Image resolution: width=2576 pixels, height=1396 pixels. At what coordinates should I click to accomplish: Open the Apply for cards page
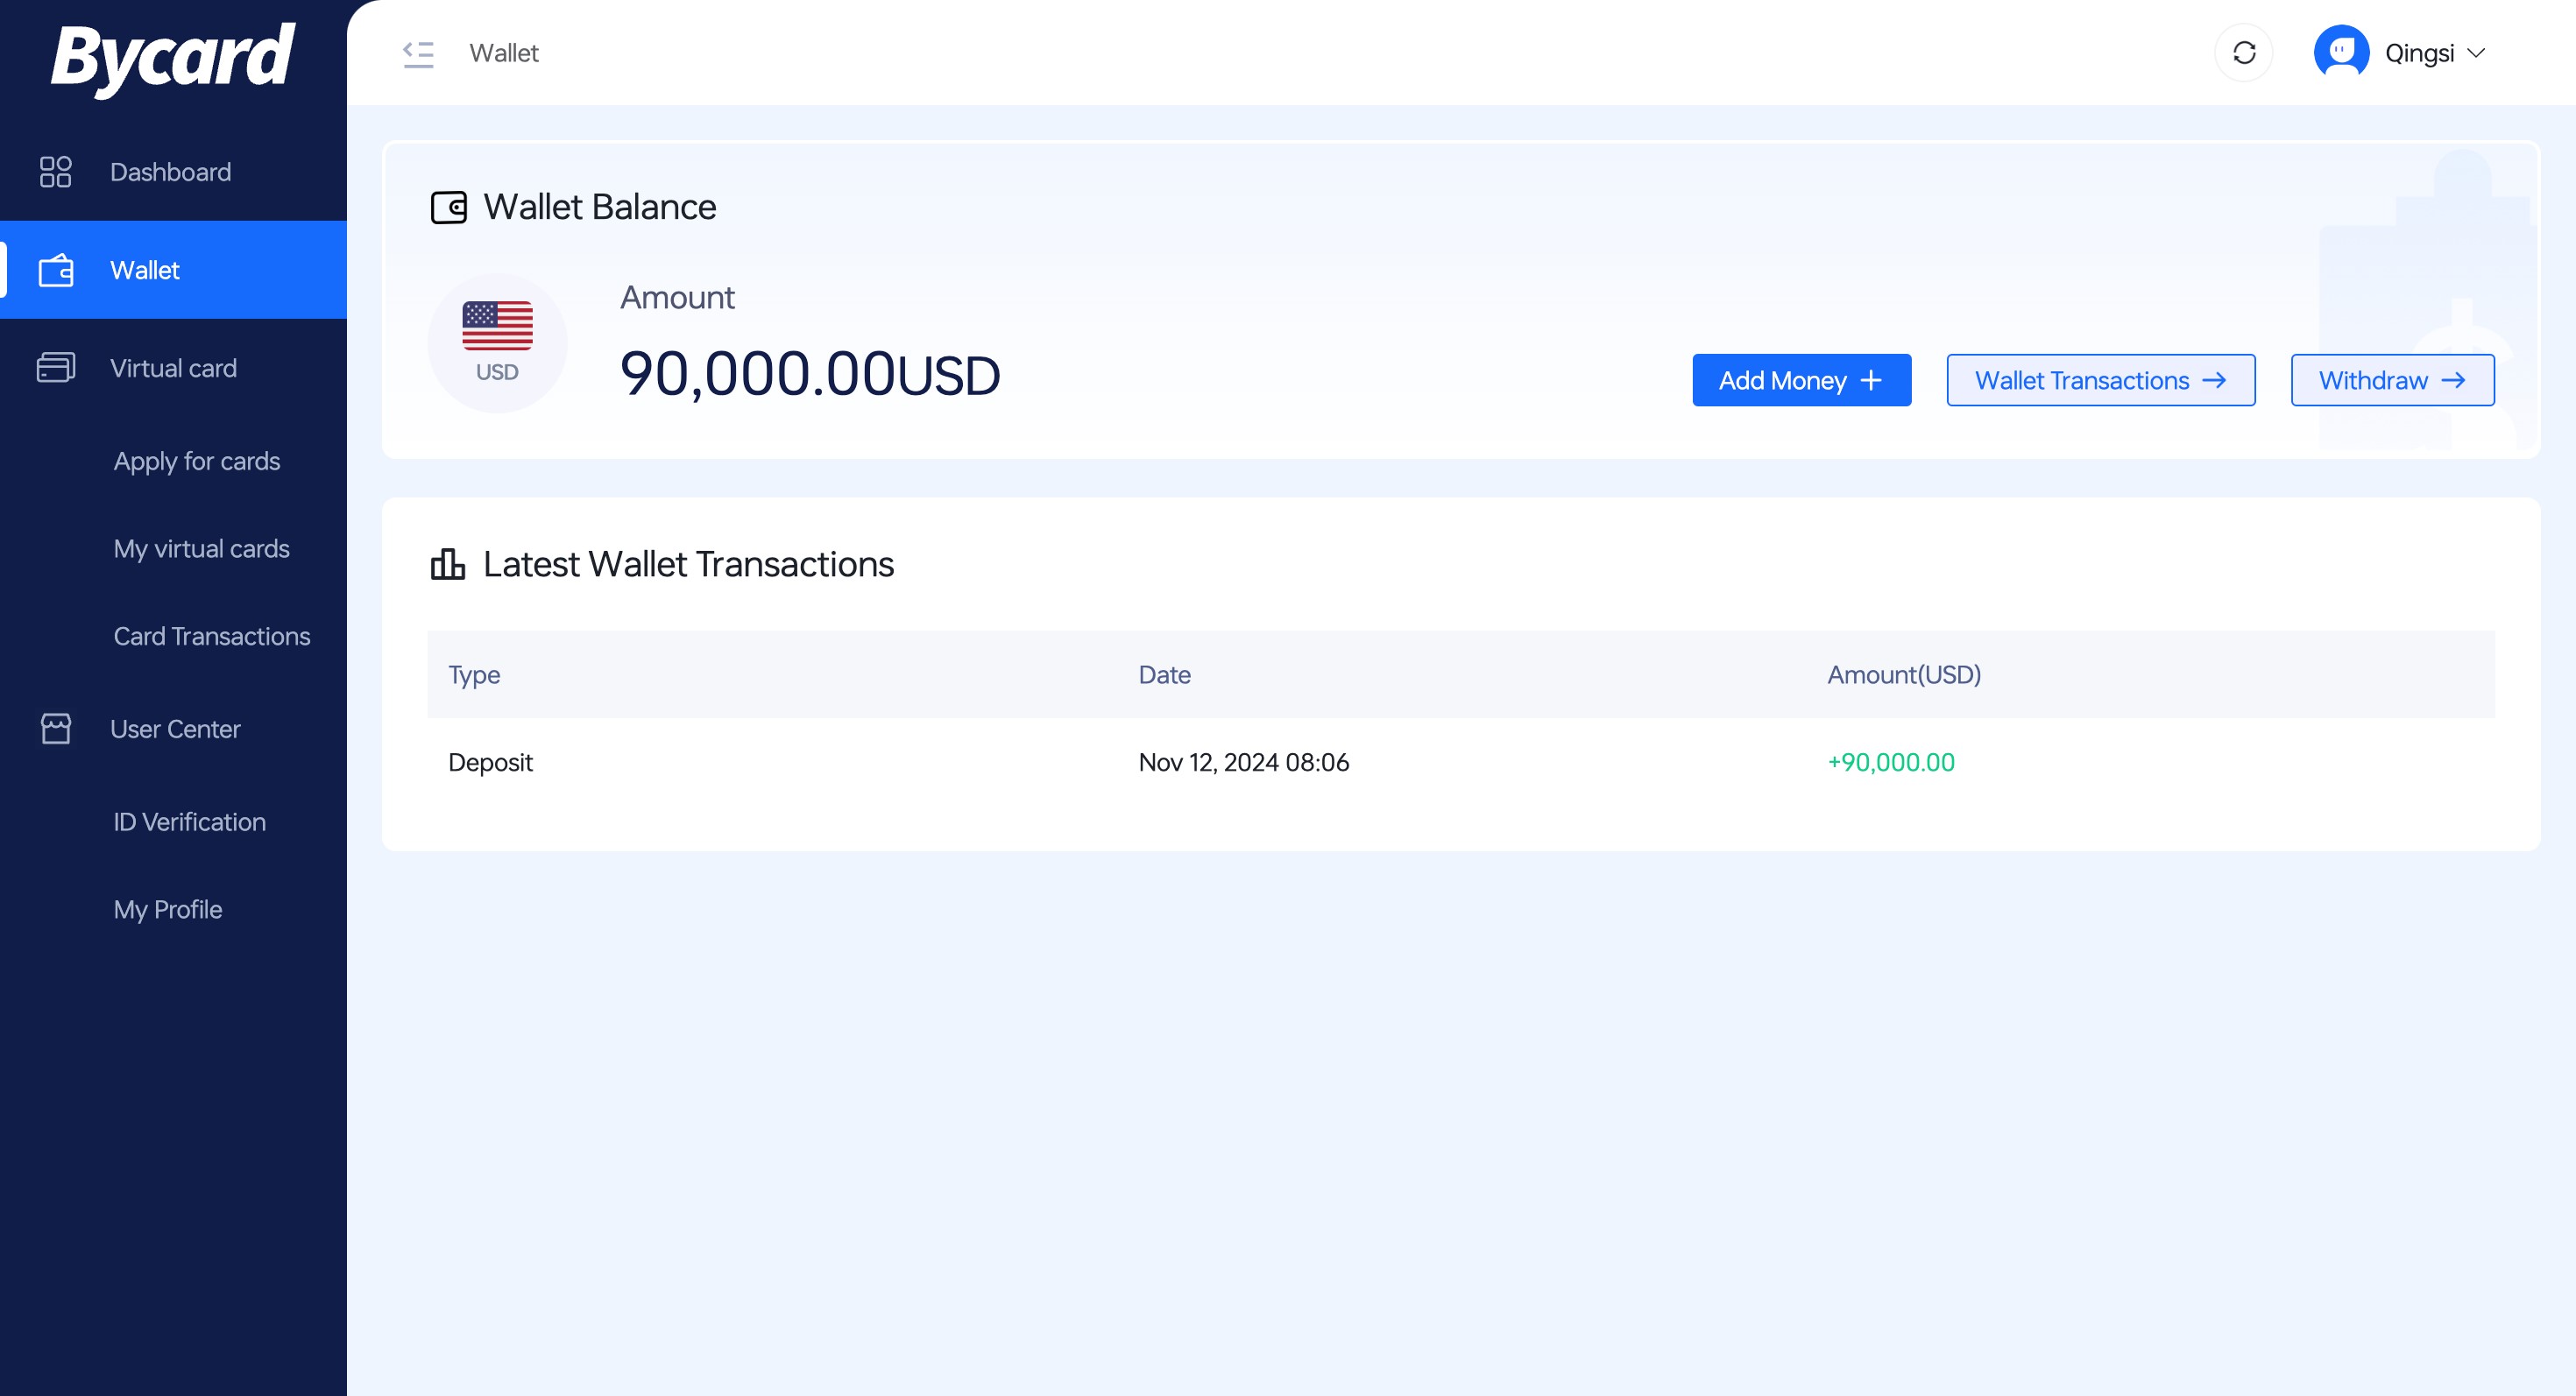coord(197,461)
